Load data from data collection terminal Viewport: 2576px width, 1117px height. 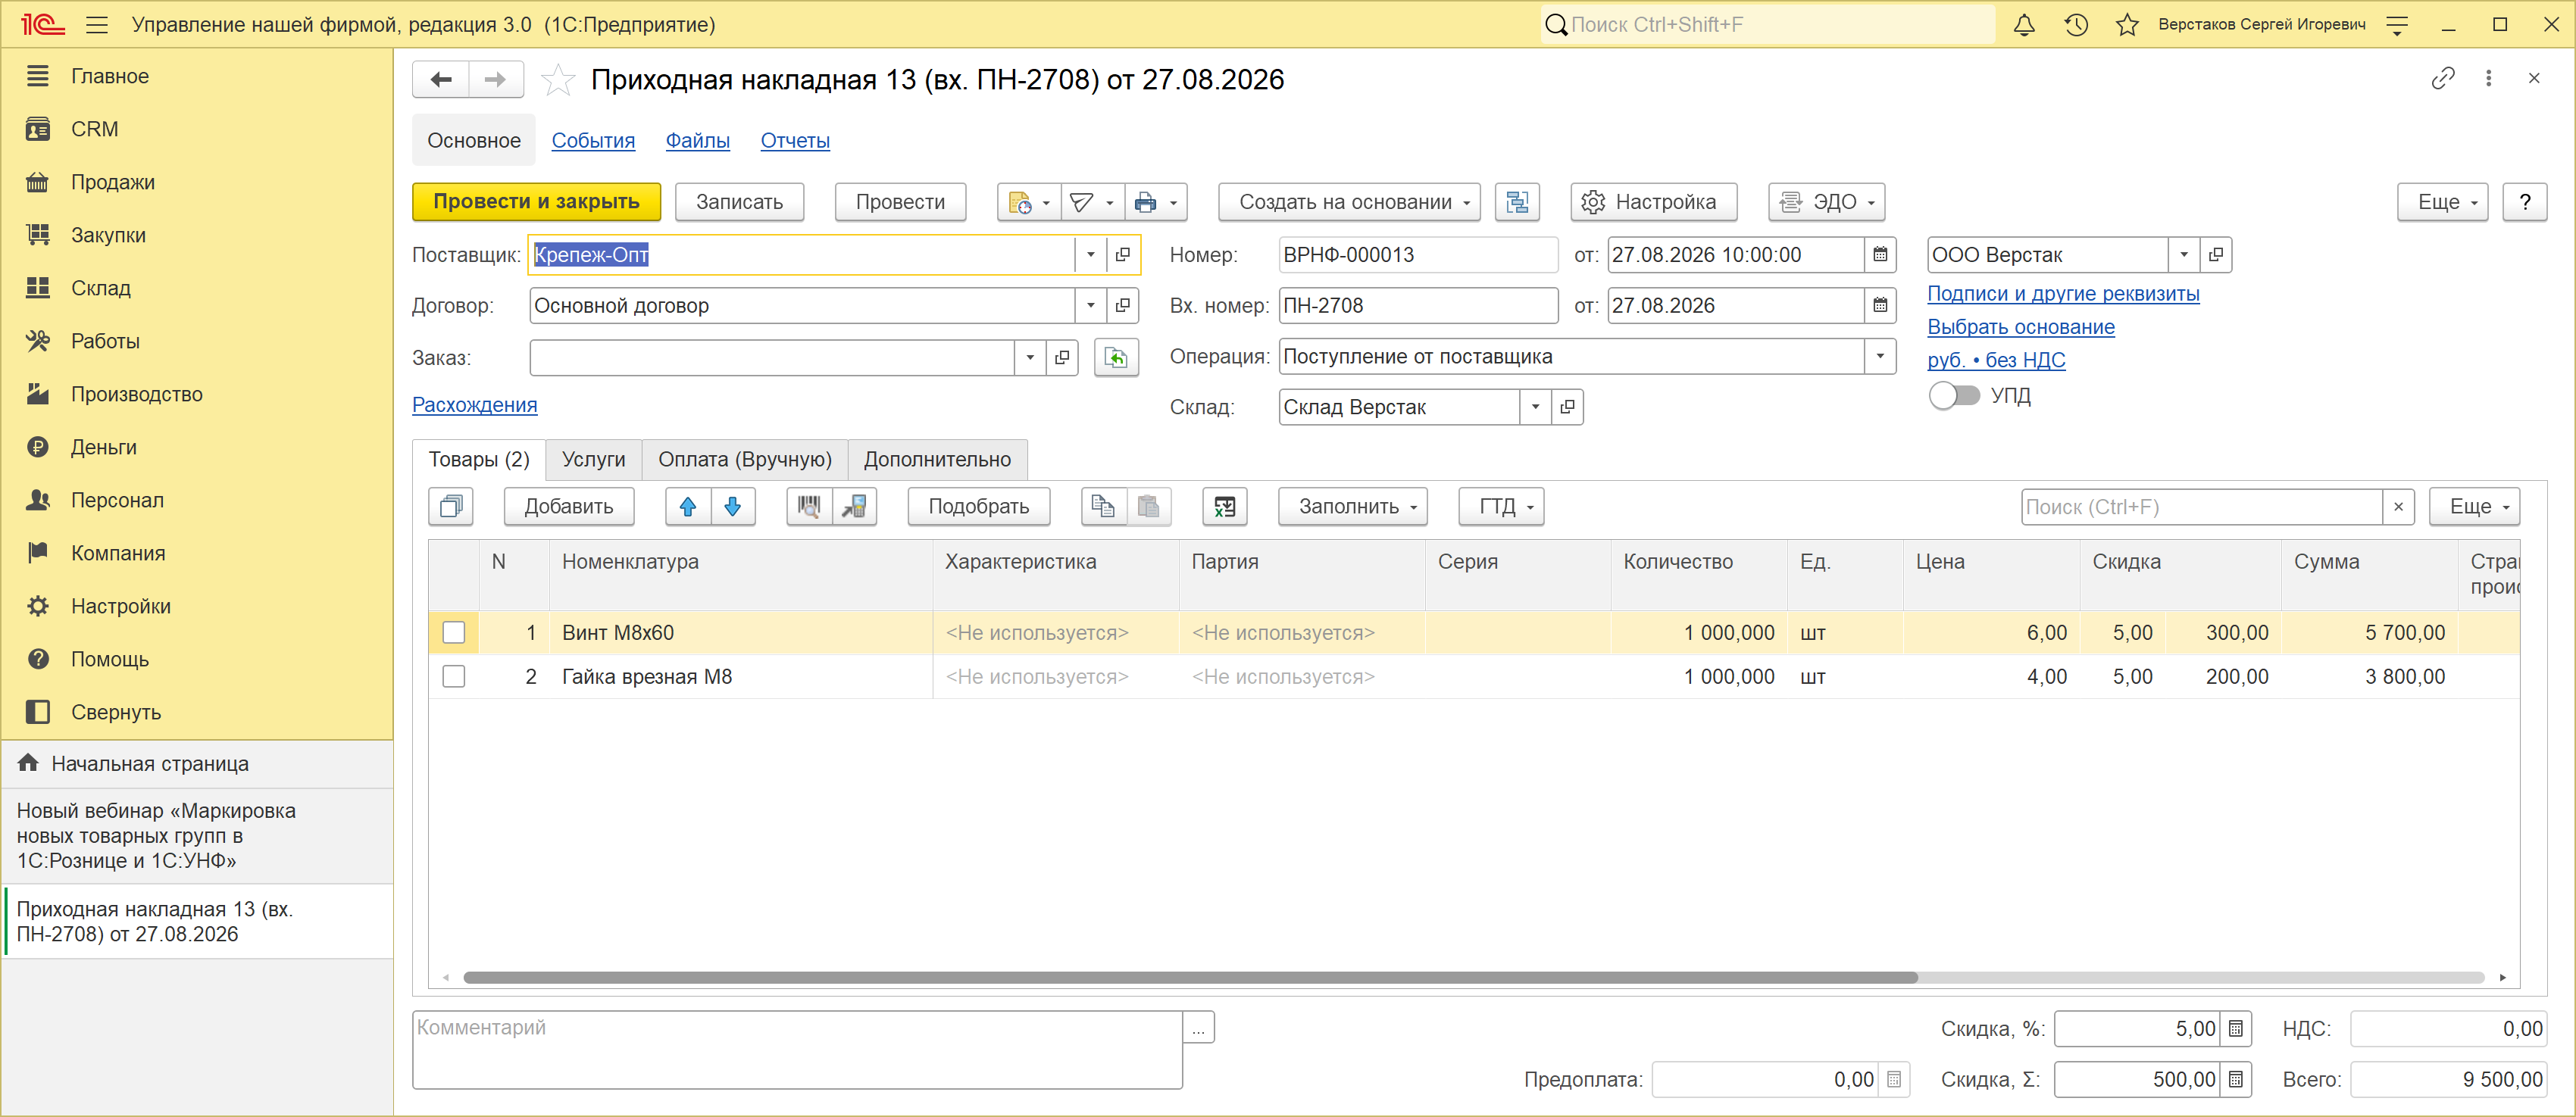point(854,507)
